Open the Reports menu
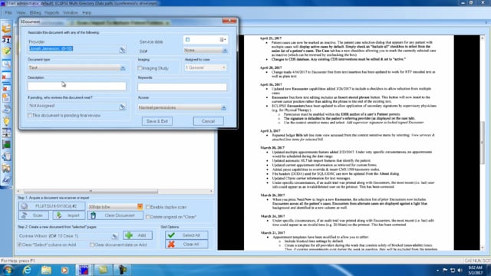Image resolution: width=491 pixels, height=276 pixels. tap(52, 13)
